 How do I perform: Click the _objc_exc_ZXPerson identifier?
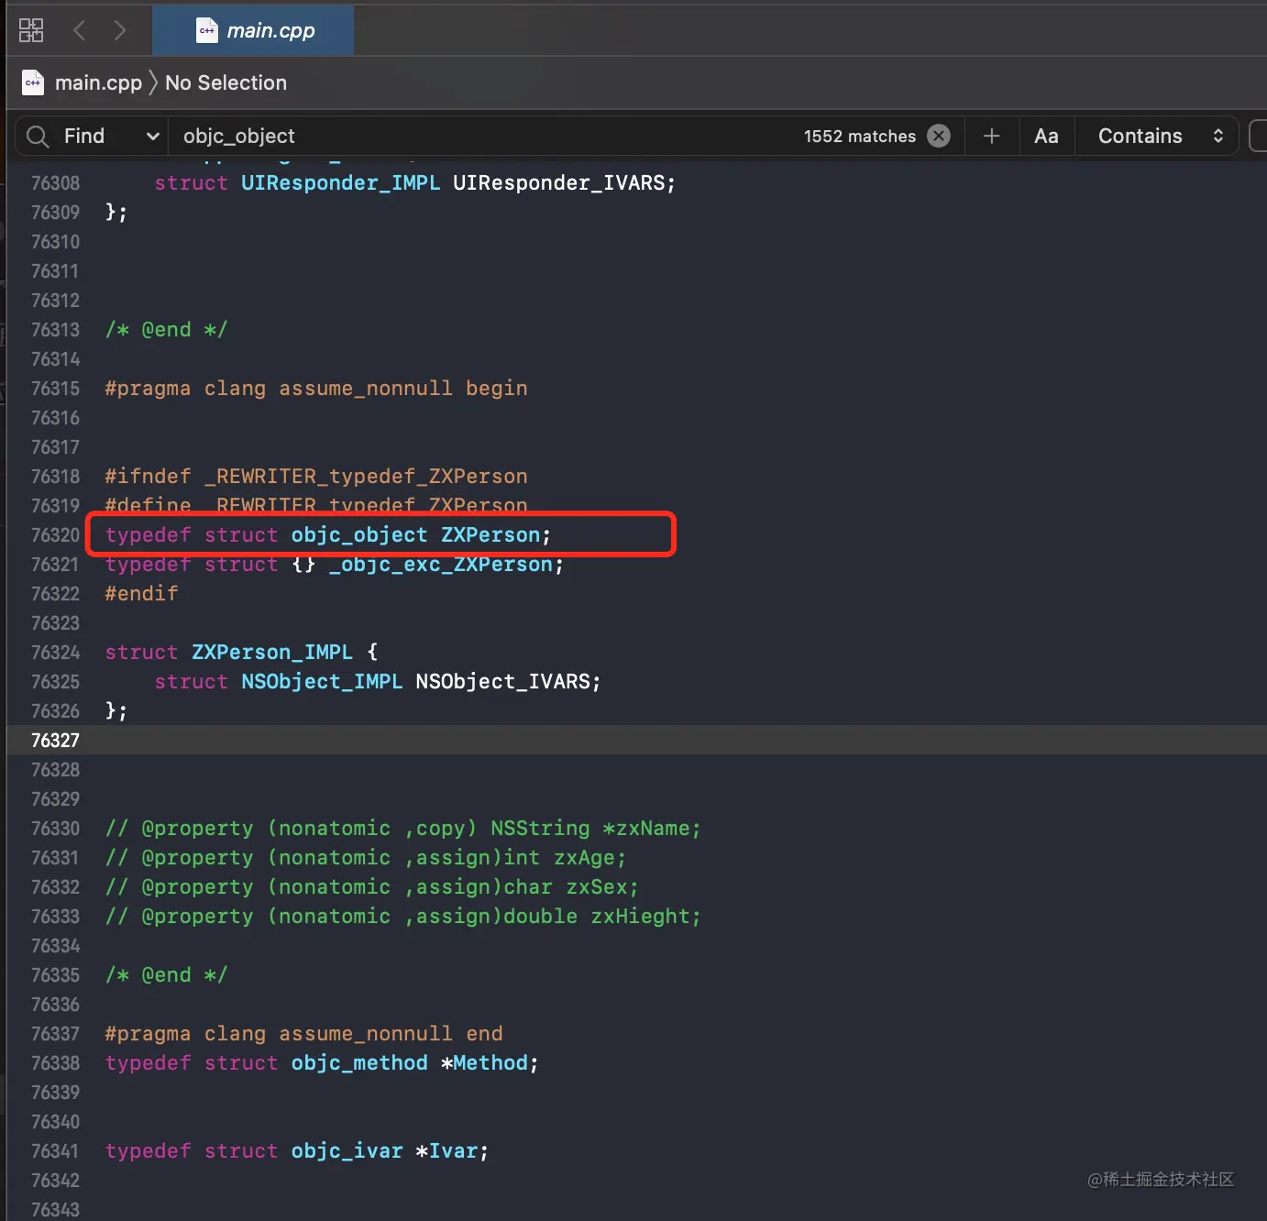pos(440,565)
